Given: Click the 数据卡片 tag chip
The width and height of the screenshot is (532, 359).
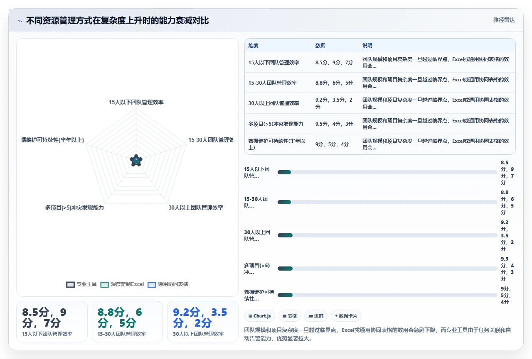Looking at the screenshot, I should coord(346,316).
